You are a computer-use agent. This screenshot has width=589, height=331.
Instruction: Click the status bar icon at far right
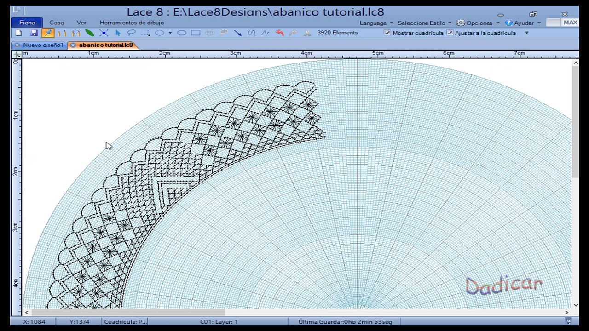click(x=568, y=321)
